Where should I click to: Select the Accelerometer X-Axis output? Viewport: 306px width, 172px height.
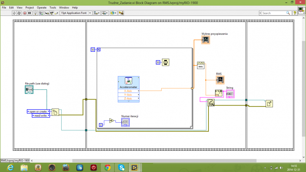129,91
